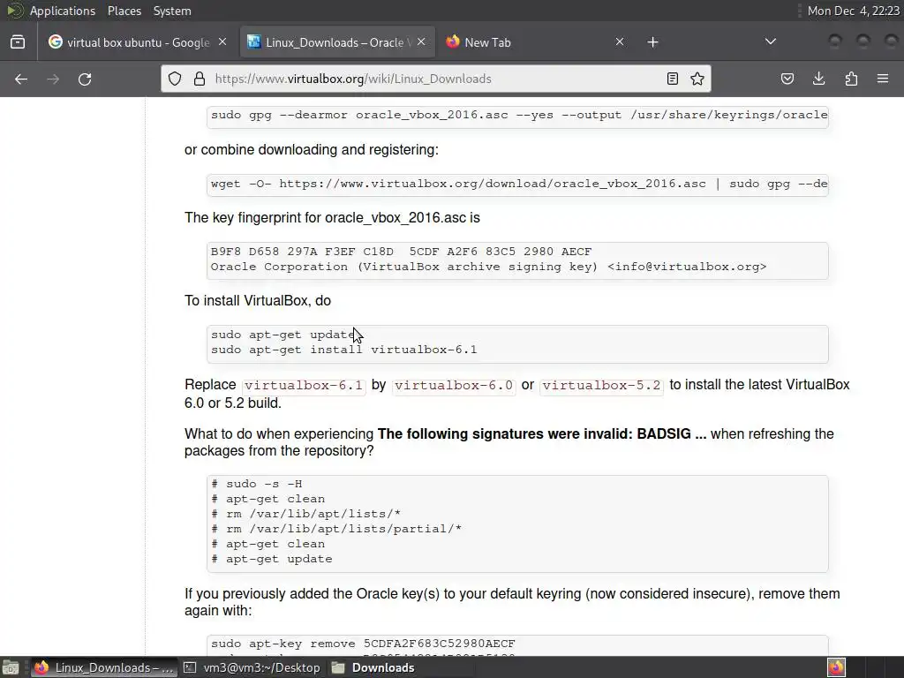This screenshot has width=904, height=678.
Task: Click the clock showing Mon Dec 4
Action: pos(853,11)
